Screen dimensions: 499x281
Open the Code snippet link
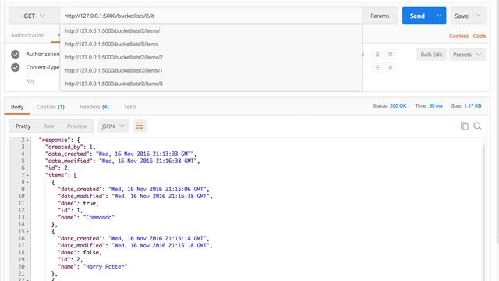tap(479, 36)
